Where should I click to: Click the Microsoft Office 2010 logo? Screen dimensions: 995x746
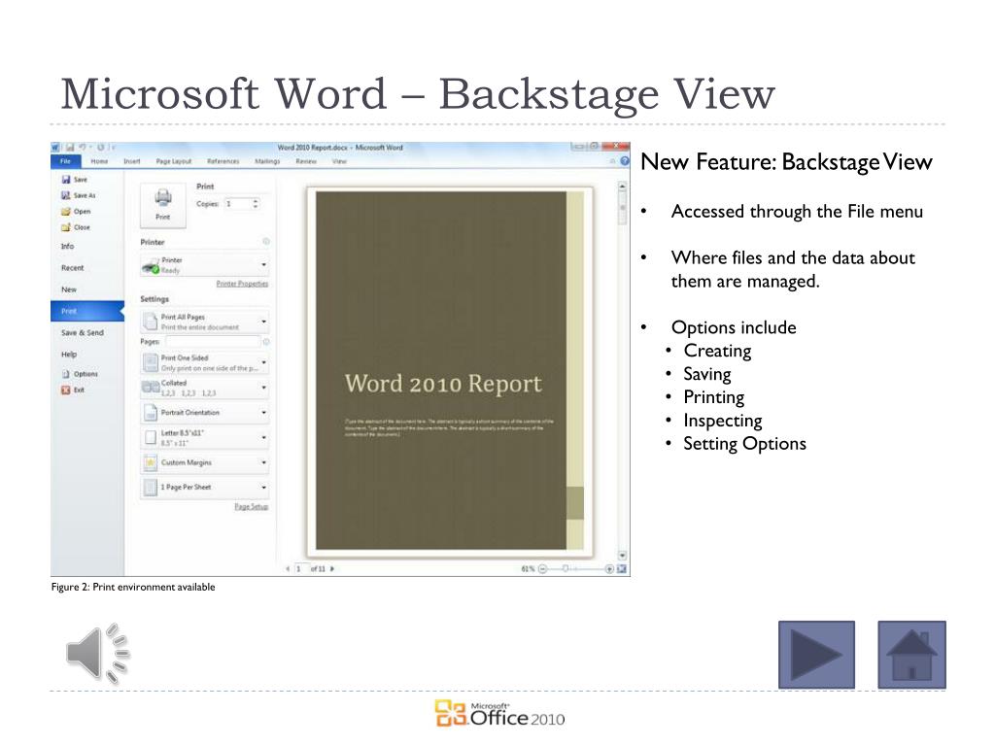coord(499,714)
